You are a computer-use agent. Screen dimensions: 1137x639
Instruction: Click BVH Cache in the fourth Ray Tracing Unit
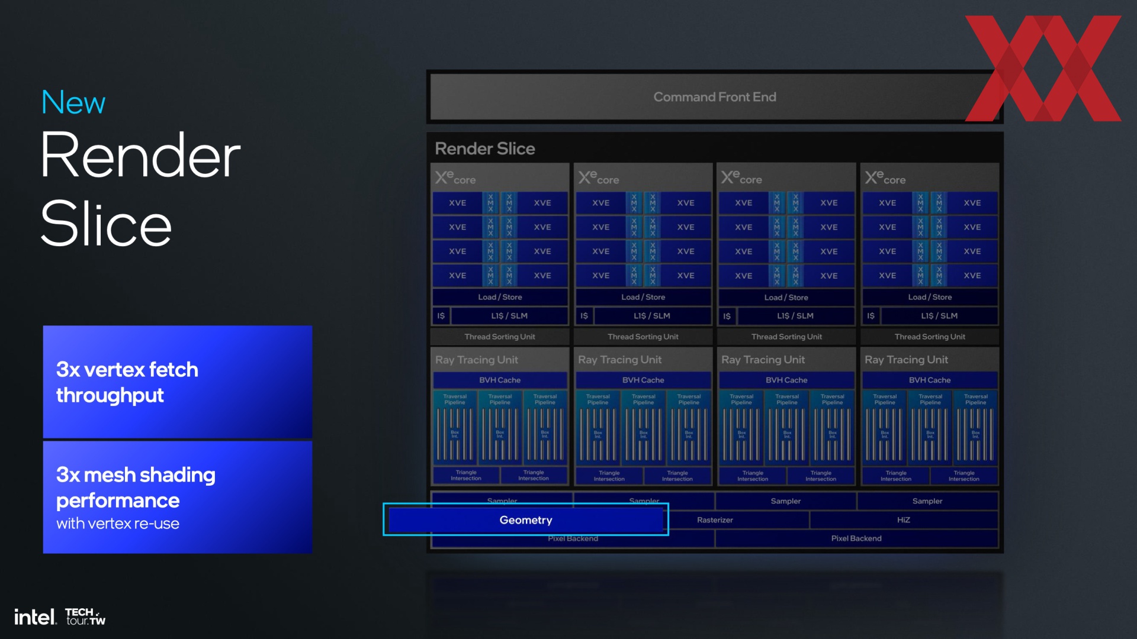click(930, 380)
